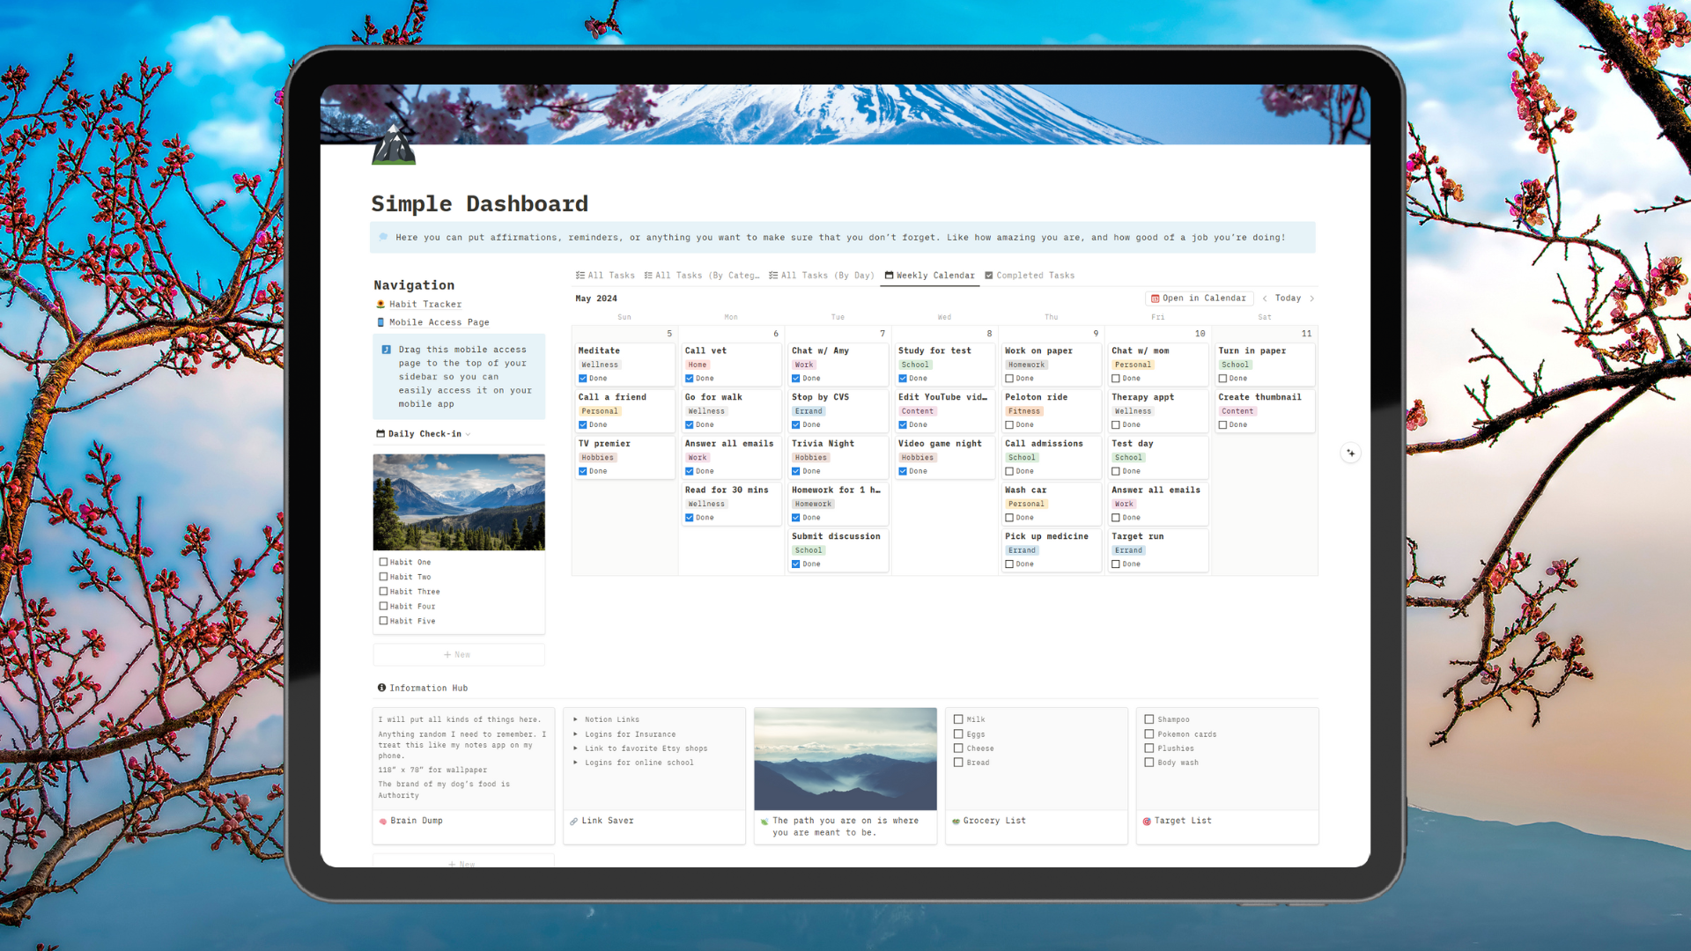This screenshot has height=951, width=1691.
Task: Toggle the Done checkbox on the Meditate task
Action: 583,378
